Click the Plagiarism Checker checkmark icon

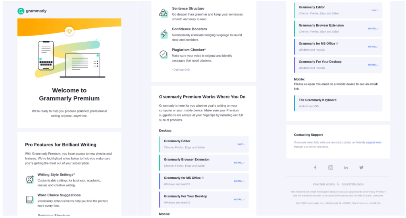click(x=164, y=54)
